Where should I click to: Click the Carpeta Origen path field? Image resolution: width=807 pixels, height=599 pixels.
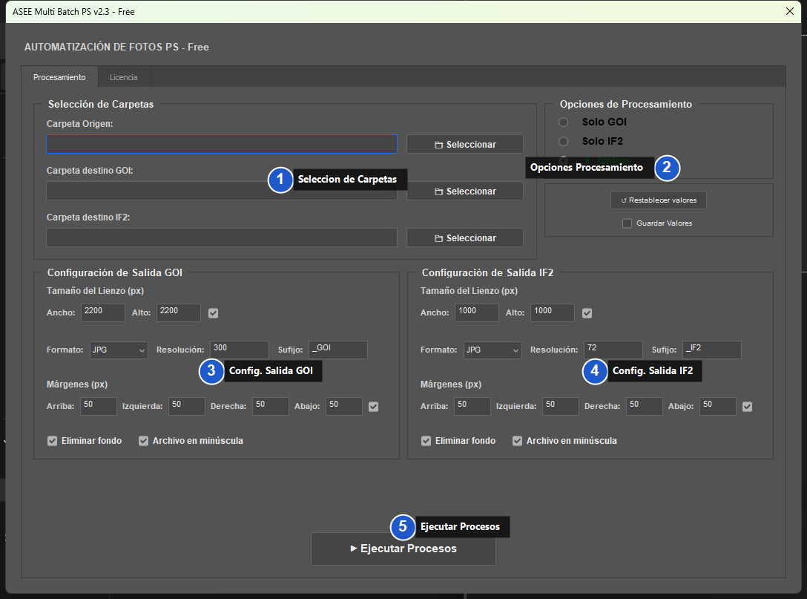[222, 144]
